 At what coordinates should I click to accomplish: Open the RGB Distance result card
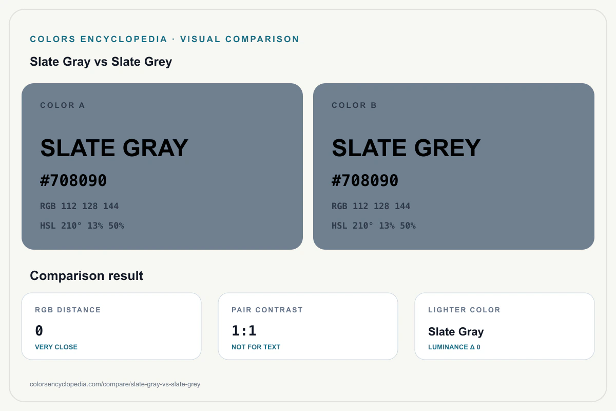click(111, 326)
